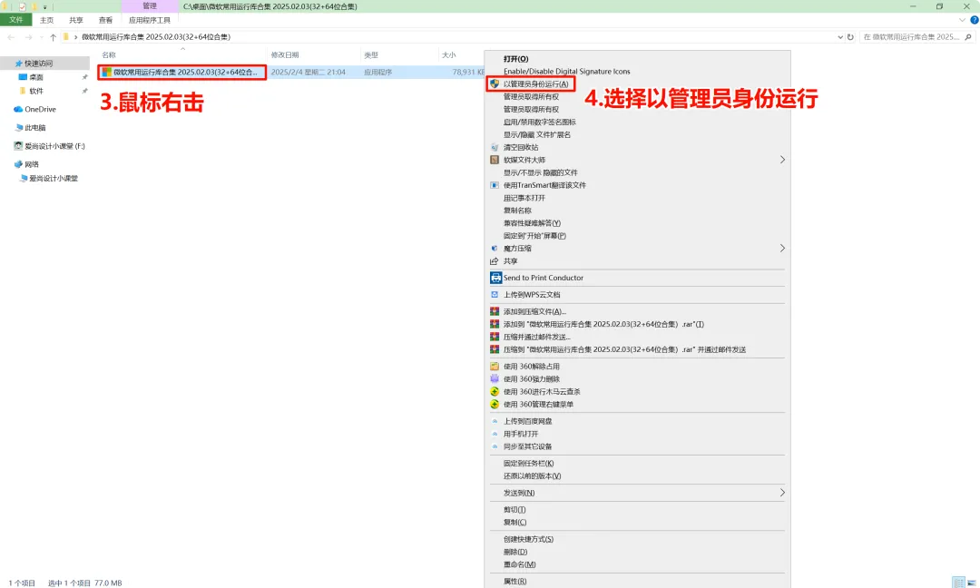The height and width of the screenshot is (588, 980).
Task: Click the shield icon beside 以管理员身份运行
Action: (495, 83)
